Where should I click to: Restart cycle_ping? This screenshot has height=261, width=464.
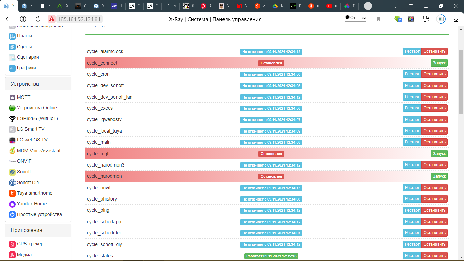click(412, 210)
